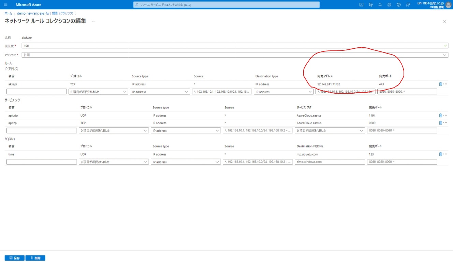The image size is (453, 265).
Task: Open protocol dropdown in service tag new row
Action: (114, 130)
